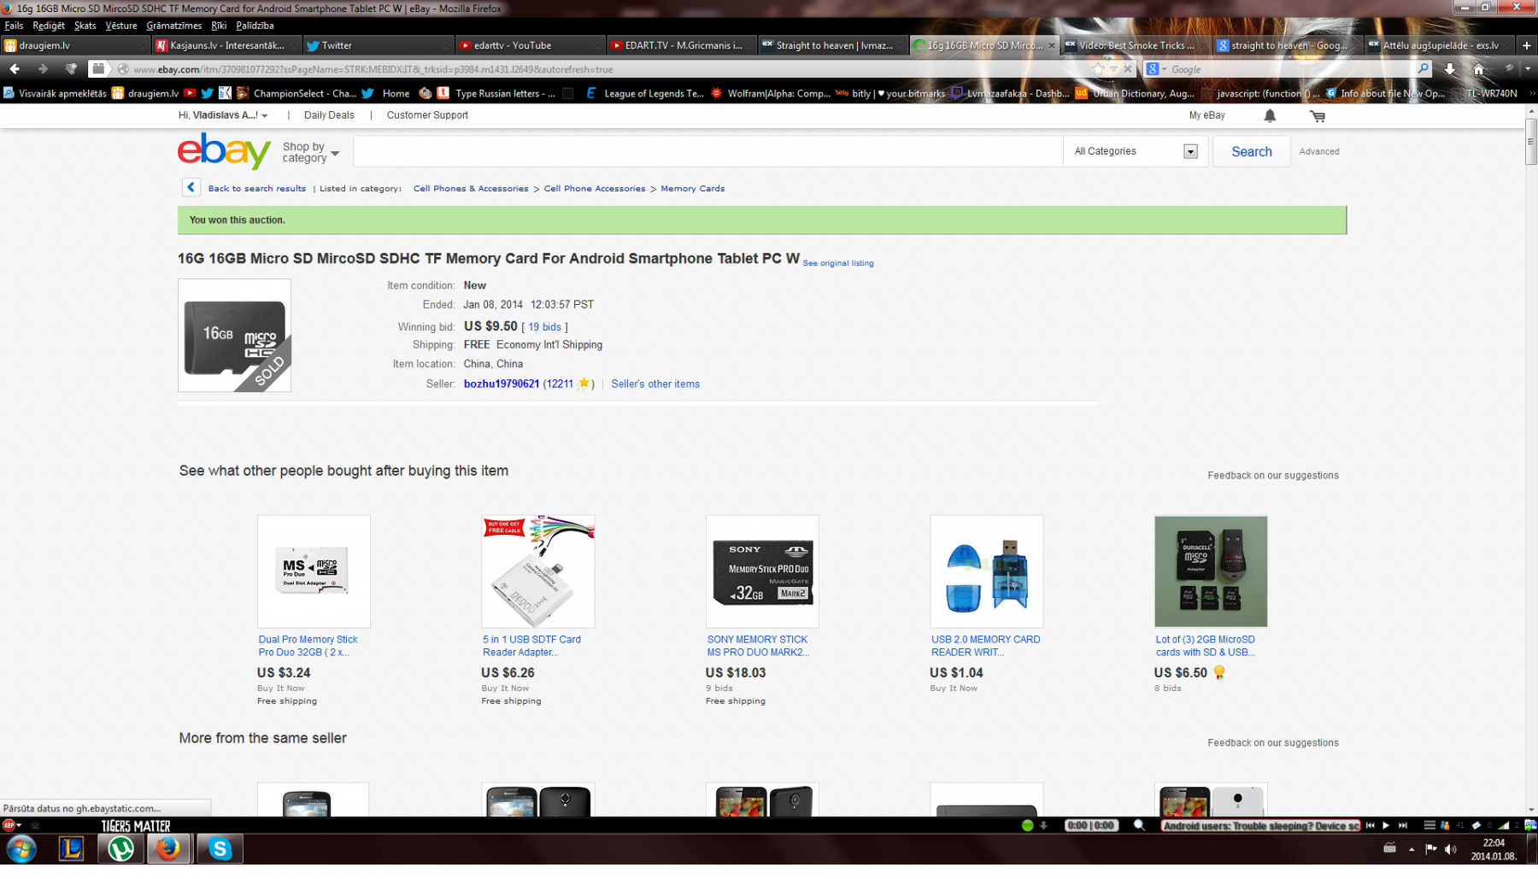Open the Sony Memory Stick Pro Duo thumbnail
Viewport: 1538px width, 879px height.
pos(762,571)
